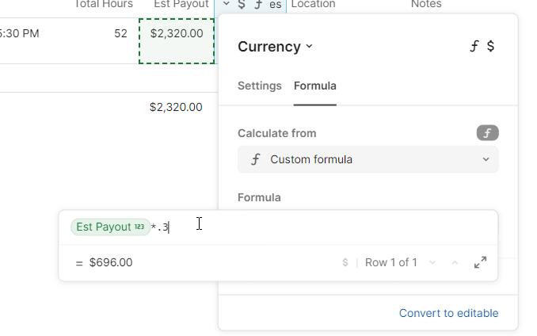Click the Est Payout reference chip

(x=109, y=227)
